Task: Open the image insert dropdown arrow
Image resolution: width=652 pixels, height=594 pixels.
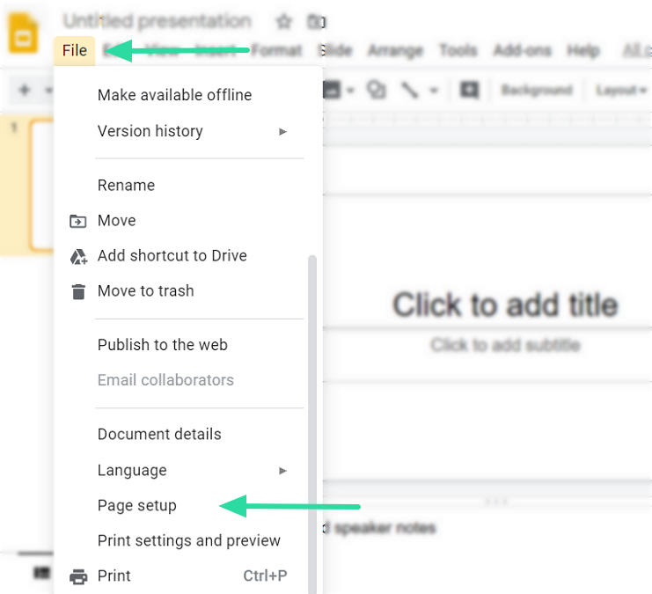Action: pos(350,90)
